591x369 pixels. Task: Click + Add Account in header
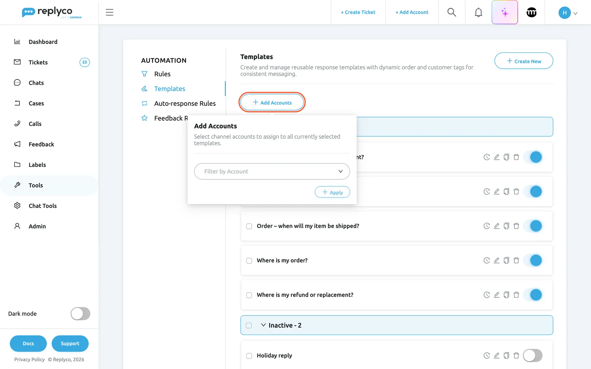point(412,12)
